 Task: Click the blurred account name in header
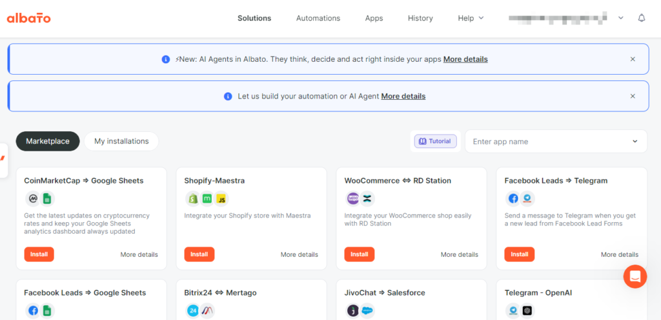point(557,17)
